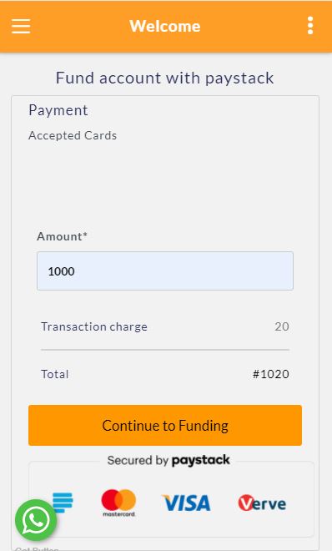
Task: Open the WhatsApp chat bubble
Action: click(x=36, y=520)
